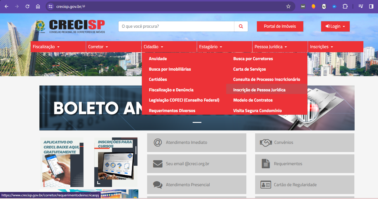Click the browser back arrow
Viewport: 378px width, 199px height.
pyautogui.click(x=6, y=6)
